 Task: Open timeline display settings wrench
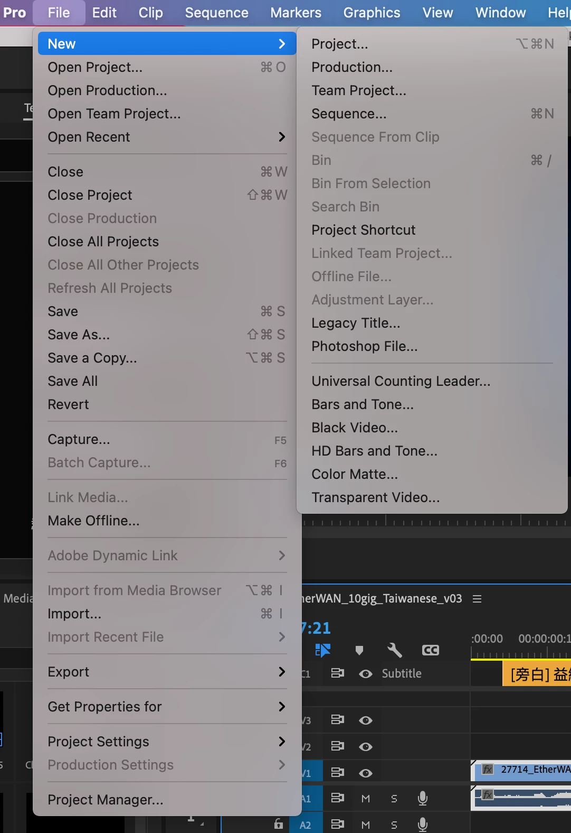[x=395, y=650]
